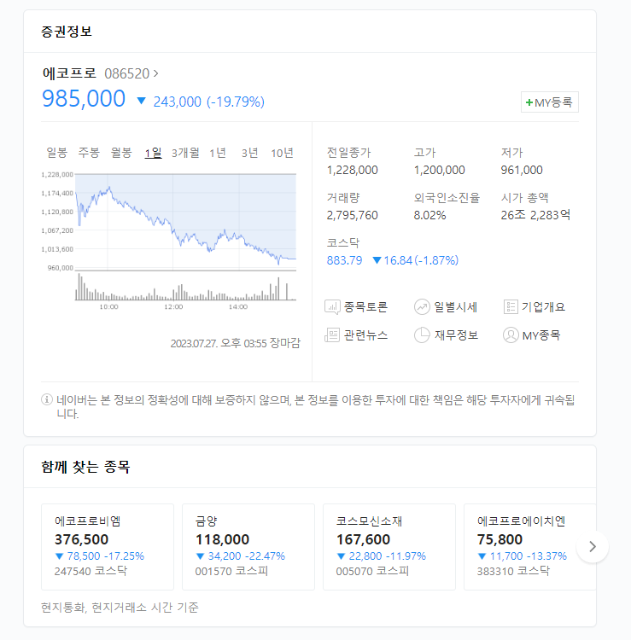This screenshot has height=640, width=631.
Task: Click the 거래량 value 2,795,760
Action: click(x=352, y=215)
